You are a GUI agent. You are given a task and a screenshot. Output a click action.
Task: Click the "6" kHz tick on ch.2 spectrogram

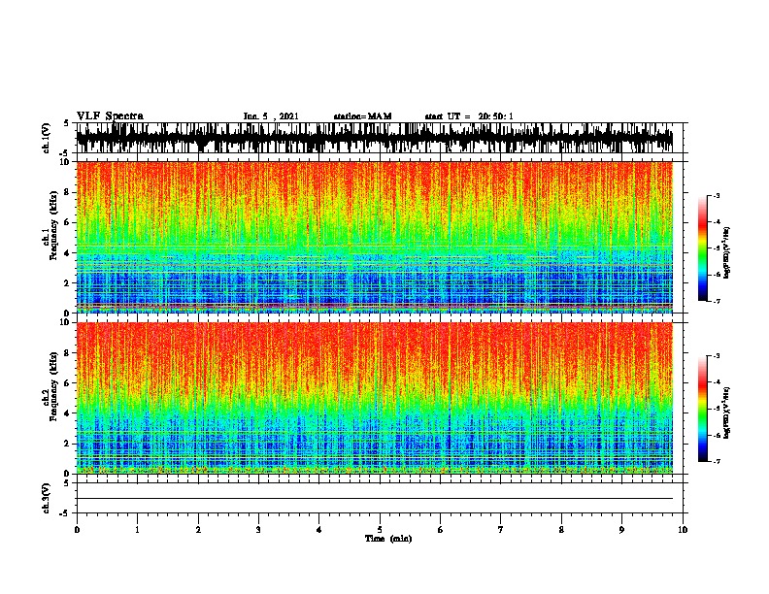pos(68,383)
